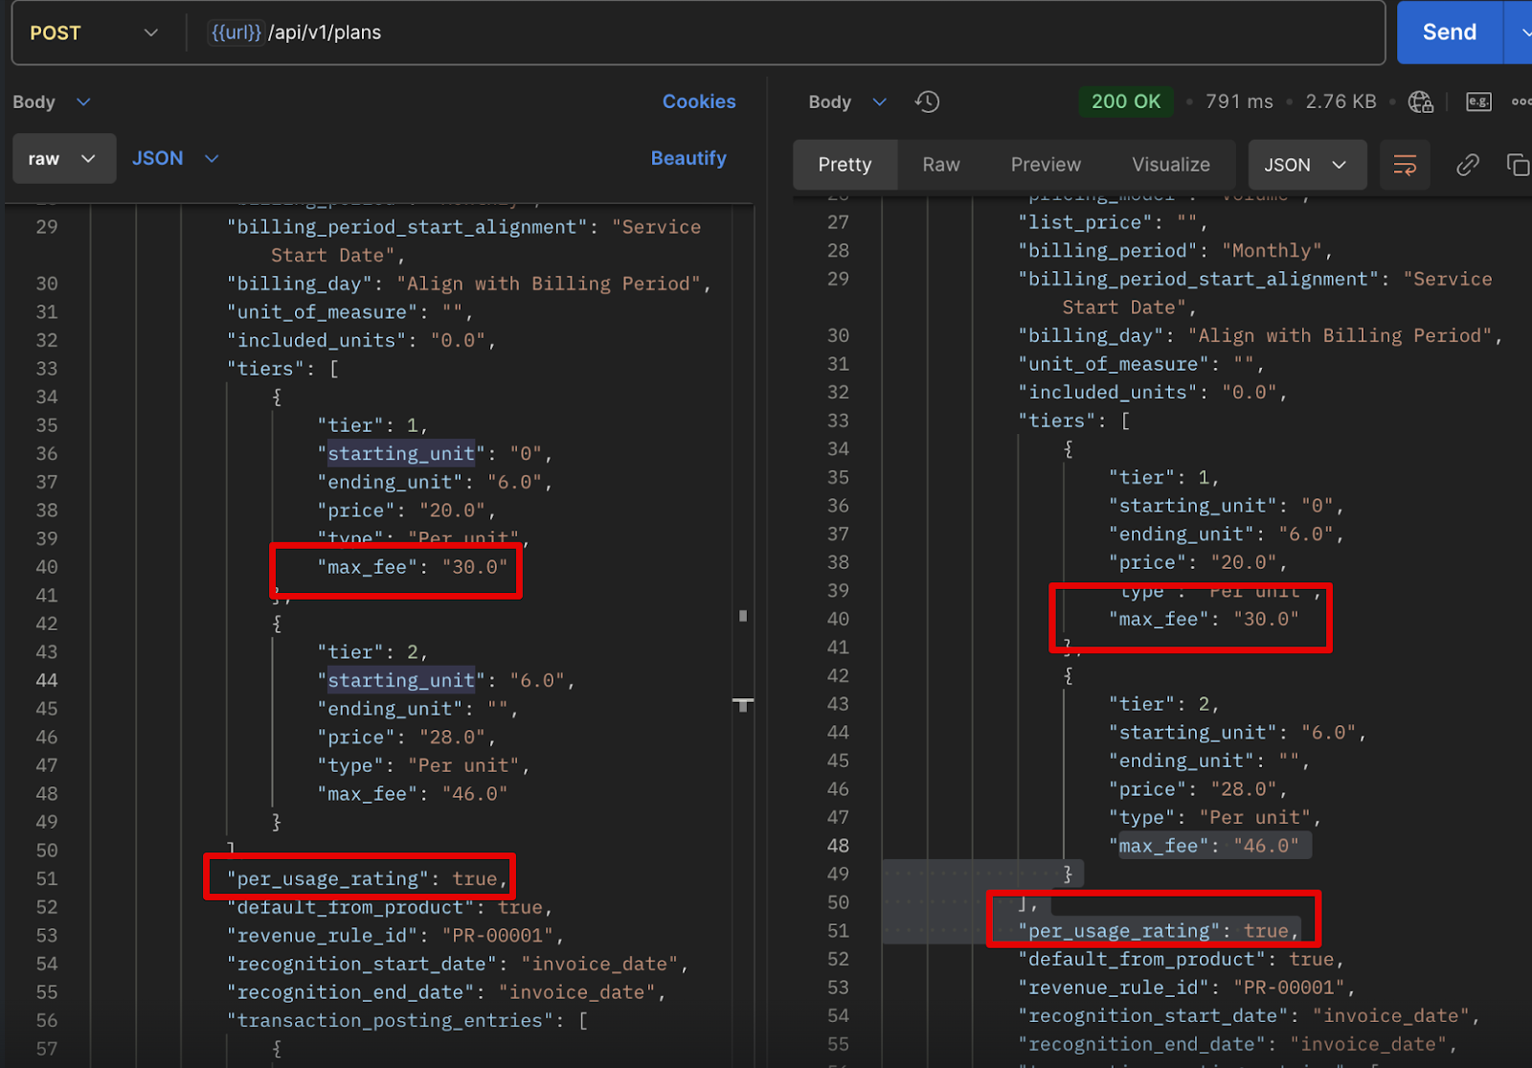Open the network globe-lock icon
Viewport: 1532px width, 1068px height.
pyautogui.click(x=1421, y=102)
